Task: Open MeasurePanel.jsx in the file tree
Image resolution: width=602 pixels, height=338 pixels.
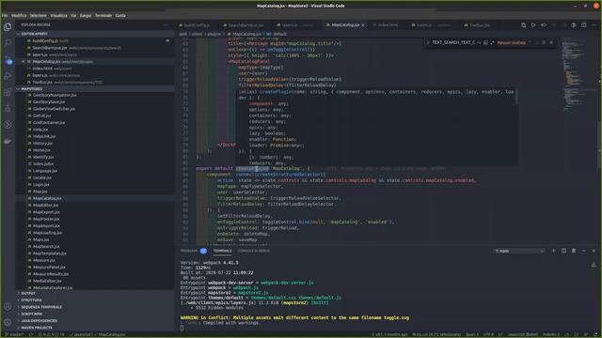Action: click(x=49, y=267)
